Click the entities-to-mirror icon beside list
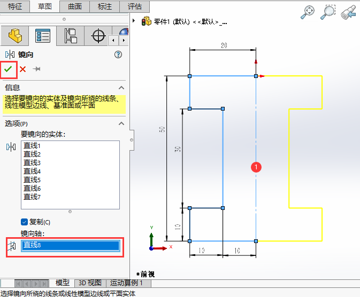This screenshot has height=297, width=360. tap(11, 147)
